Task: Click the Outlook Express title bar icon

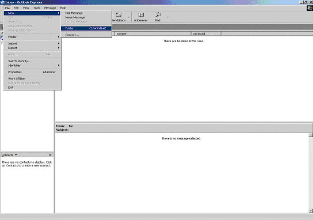Action: [x=2, y=2]
